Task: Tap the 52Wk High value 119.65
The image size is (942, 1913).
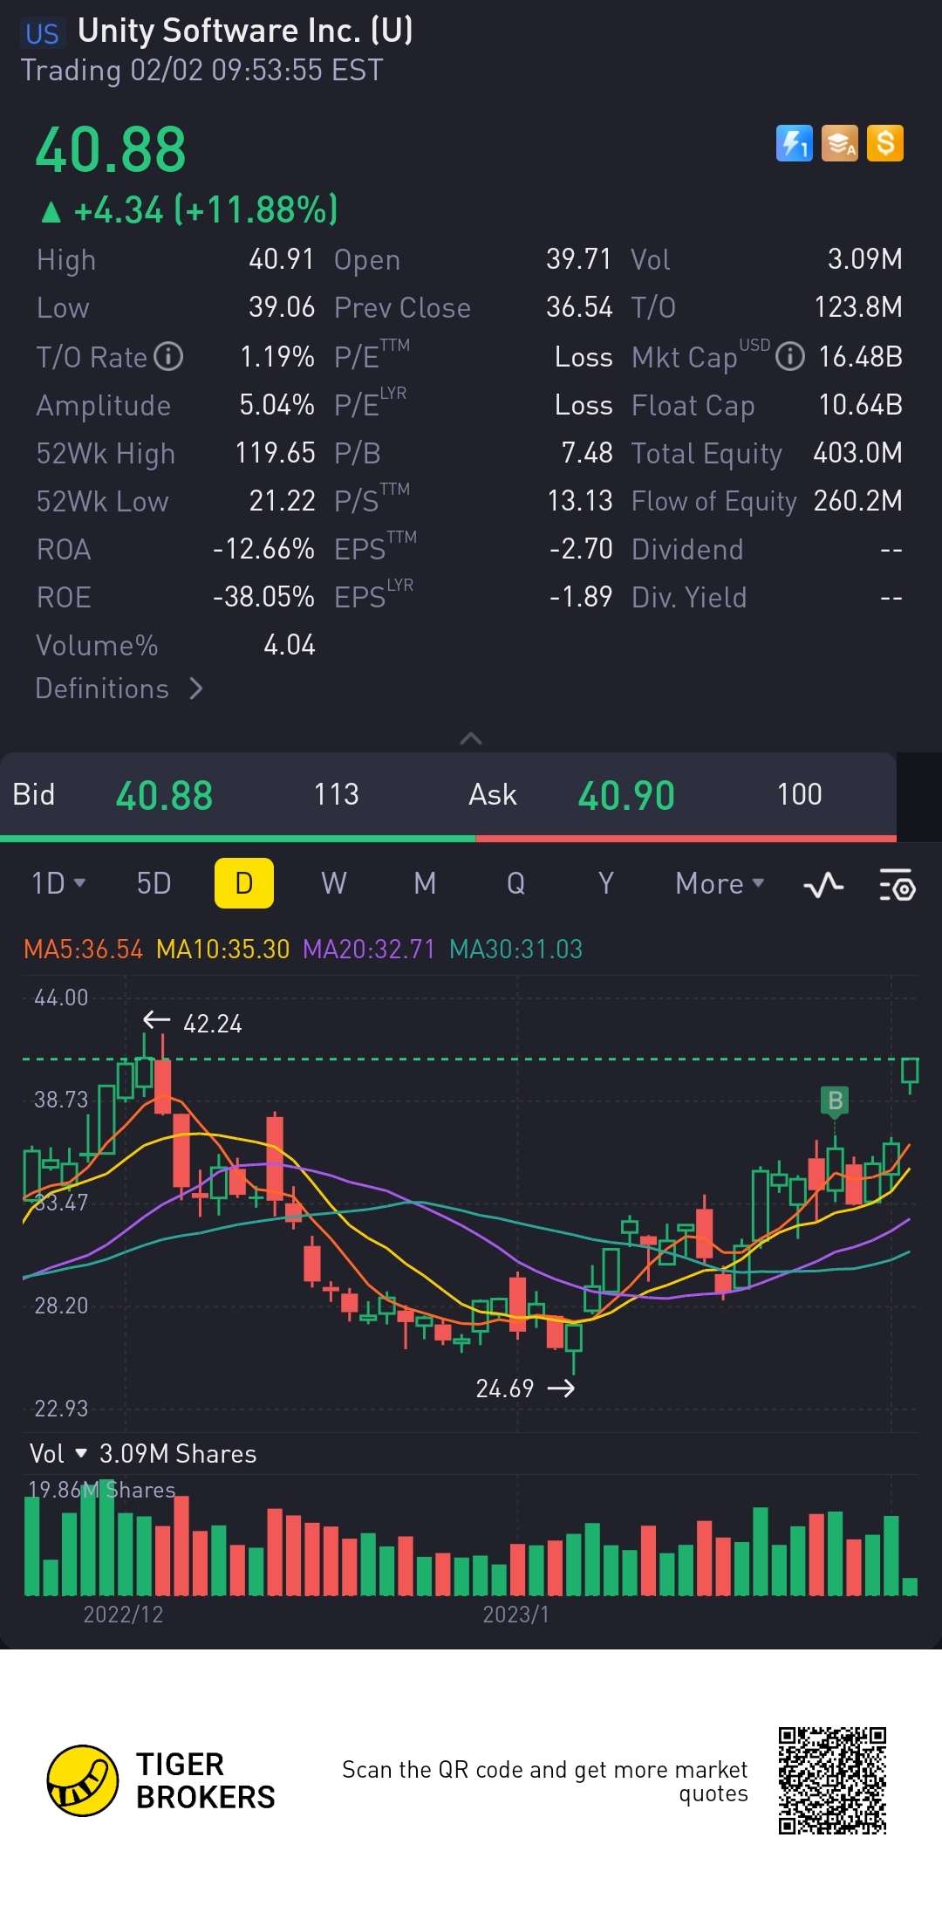Action: pos(276,453)
